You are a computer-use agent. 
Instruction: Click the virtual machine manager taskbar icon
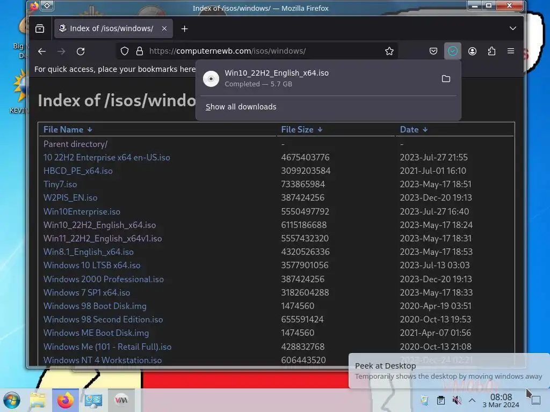tap(121, 400)
